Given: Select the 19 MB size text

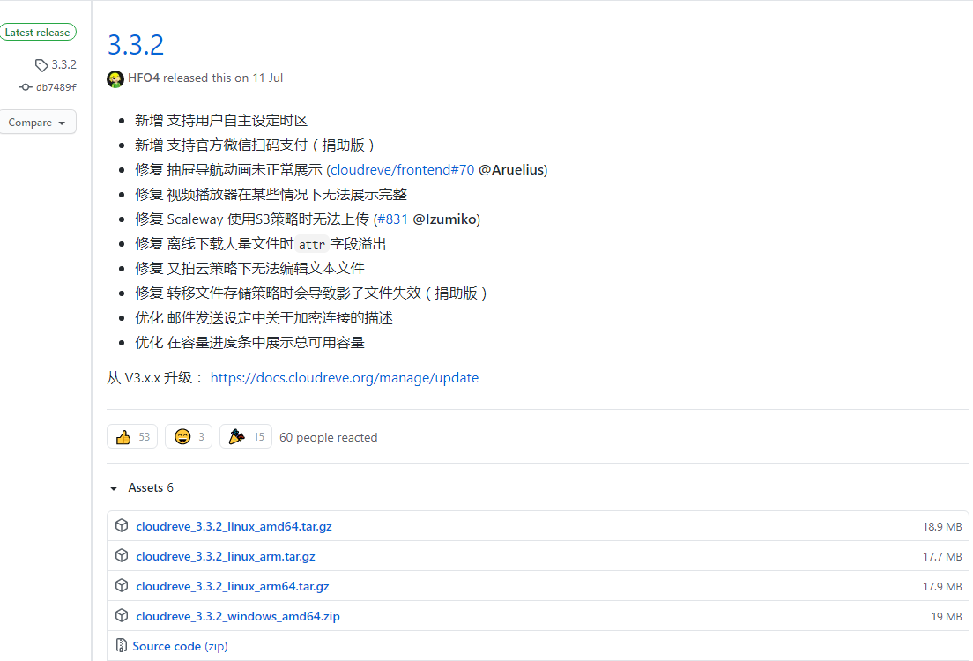Looking at the screenshot, I should [x=947, y=616].
